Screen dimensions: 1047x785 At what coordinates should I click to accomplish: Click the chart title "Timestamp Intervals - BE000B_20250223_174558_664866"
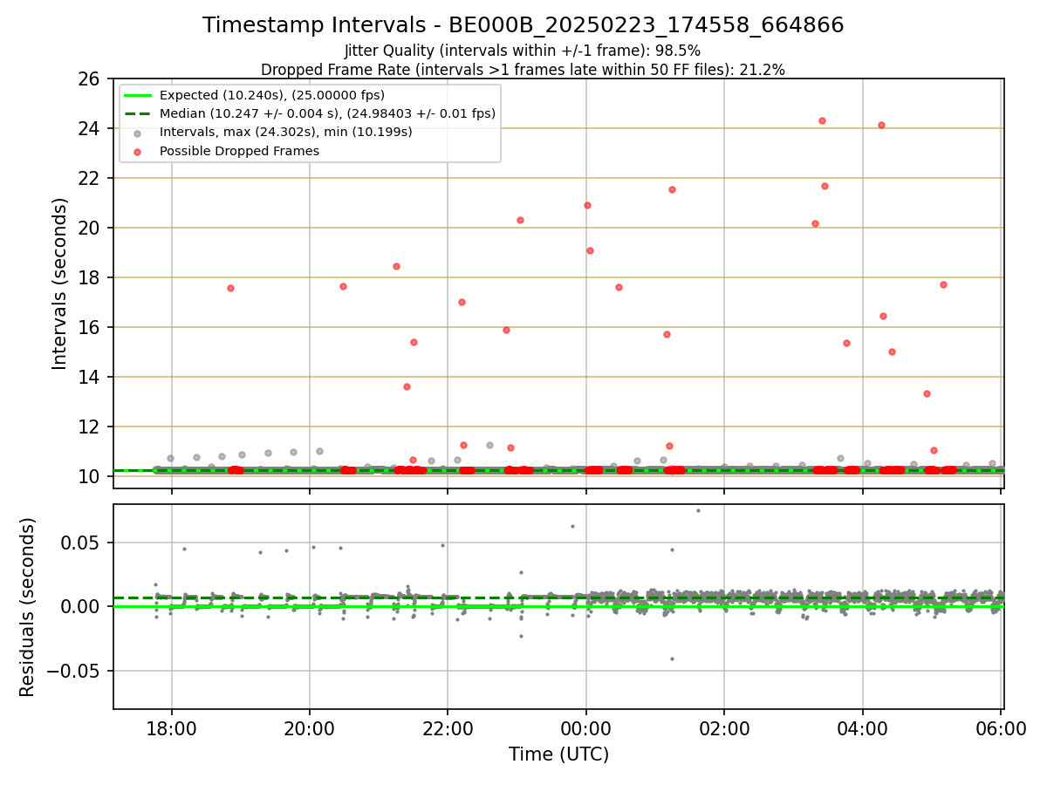point(523,25)
